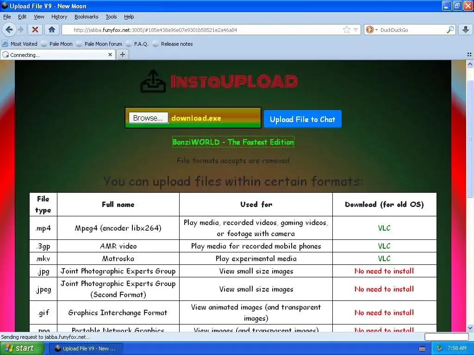Click the scrollbar up arrow

click(x=470, y=64)
